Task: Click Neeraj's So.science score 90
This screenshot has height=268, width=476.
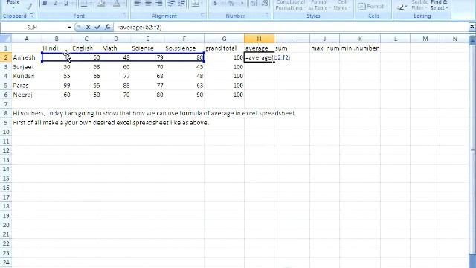Action: (184, 95)
